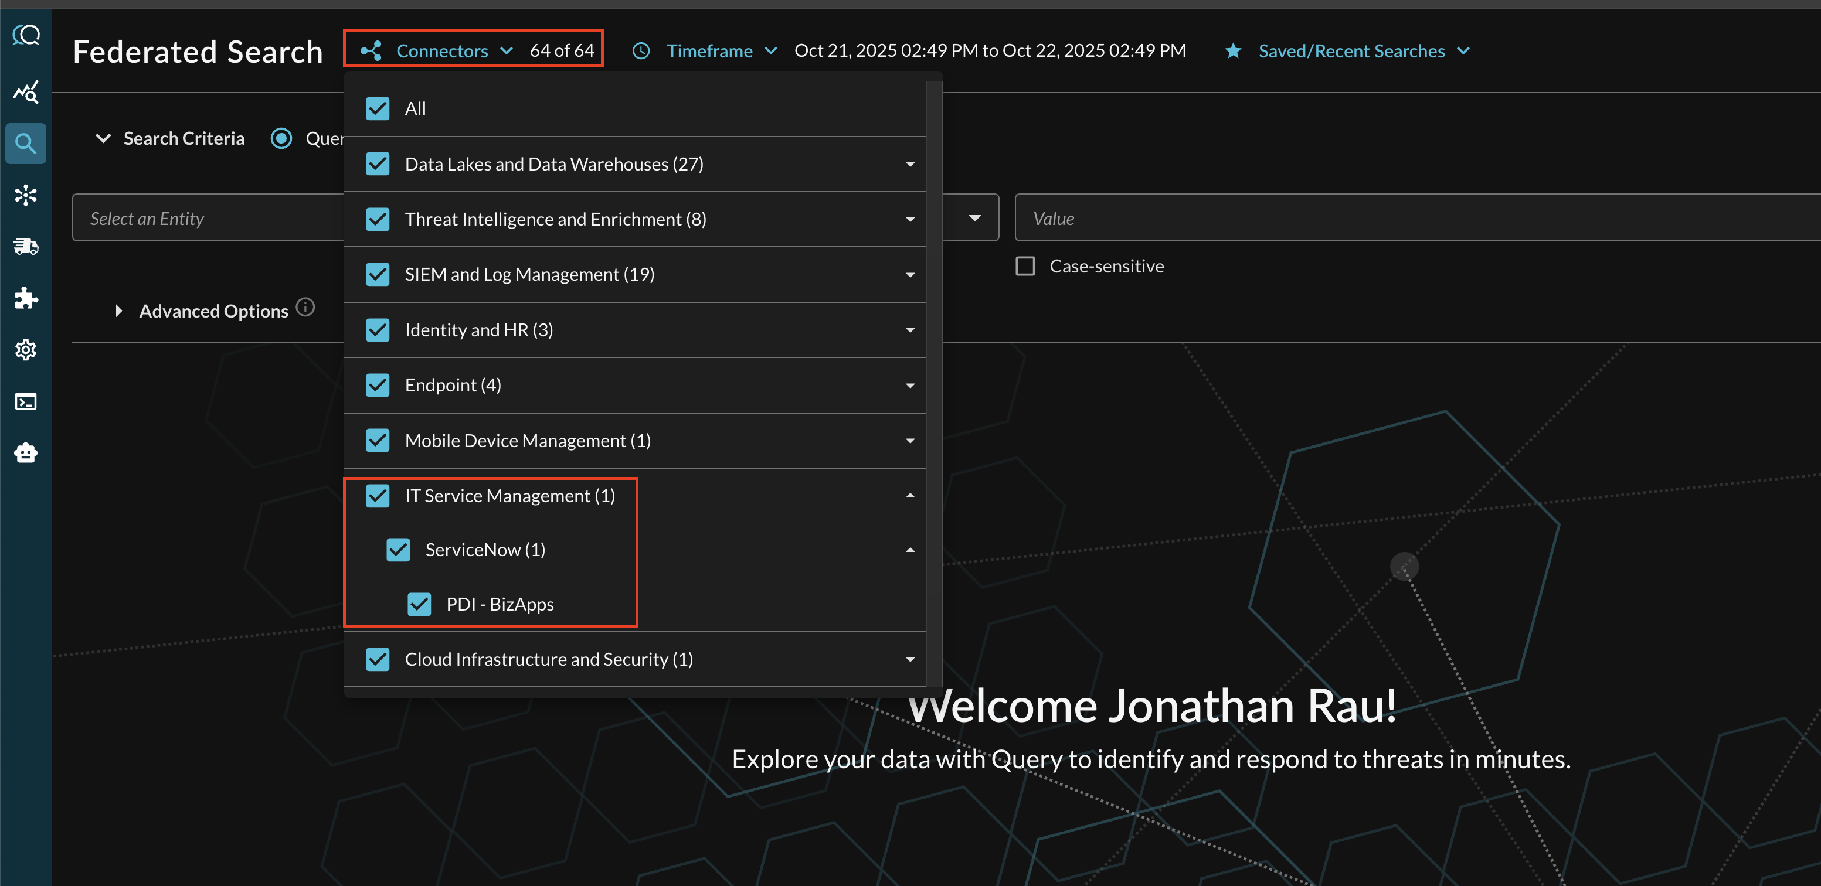Uncheck the All connectors checkbox
Viewport: 1821px width, 886px height.
(x=378, y=109)
